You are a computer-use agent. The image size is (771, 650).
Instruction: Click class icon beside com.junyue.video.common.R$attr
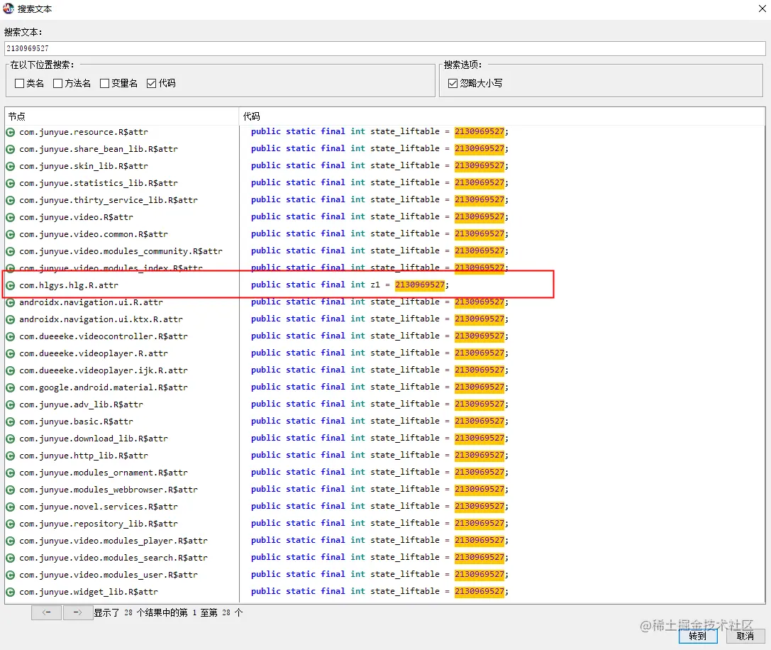[x=10, y=234]
